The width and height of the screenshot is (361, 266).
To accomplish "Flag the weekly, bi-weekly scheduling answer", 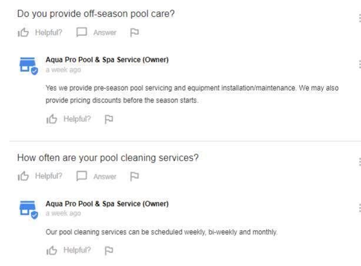I will tap(109, 250).
